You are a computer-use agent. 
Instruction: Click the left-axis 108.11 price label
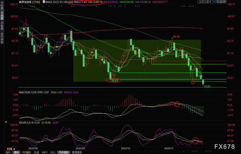(x=14, y=4)
